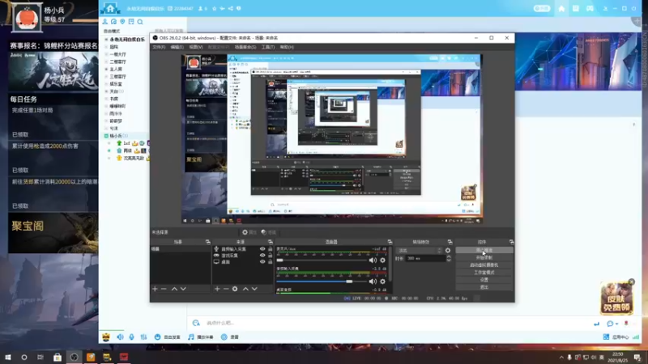Open the Help menu in OBS
Viewport: 648px width, 364px height.
(x=287, y=47)
